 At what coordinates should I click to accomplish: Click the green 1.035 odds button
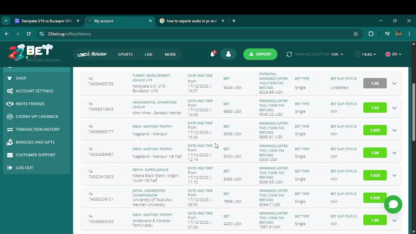coord(375,130)
